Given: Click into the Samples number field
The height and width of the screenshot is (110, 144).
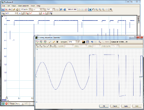Looking at the screenshot, I should coord(72,42).
